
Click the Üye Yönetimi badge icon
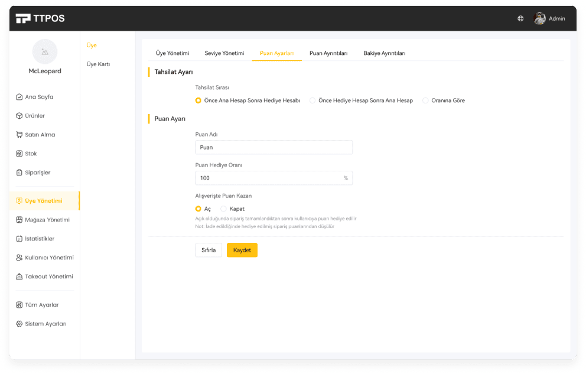pyautogui.click(x=19, y=201)
